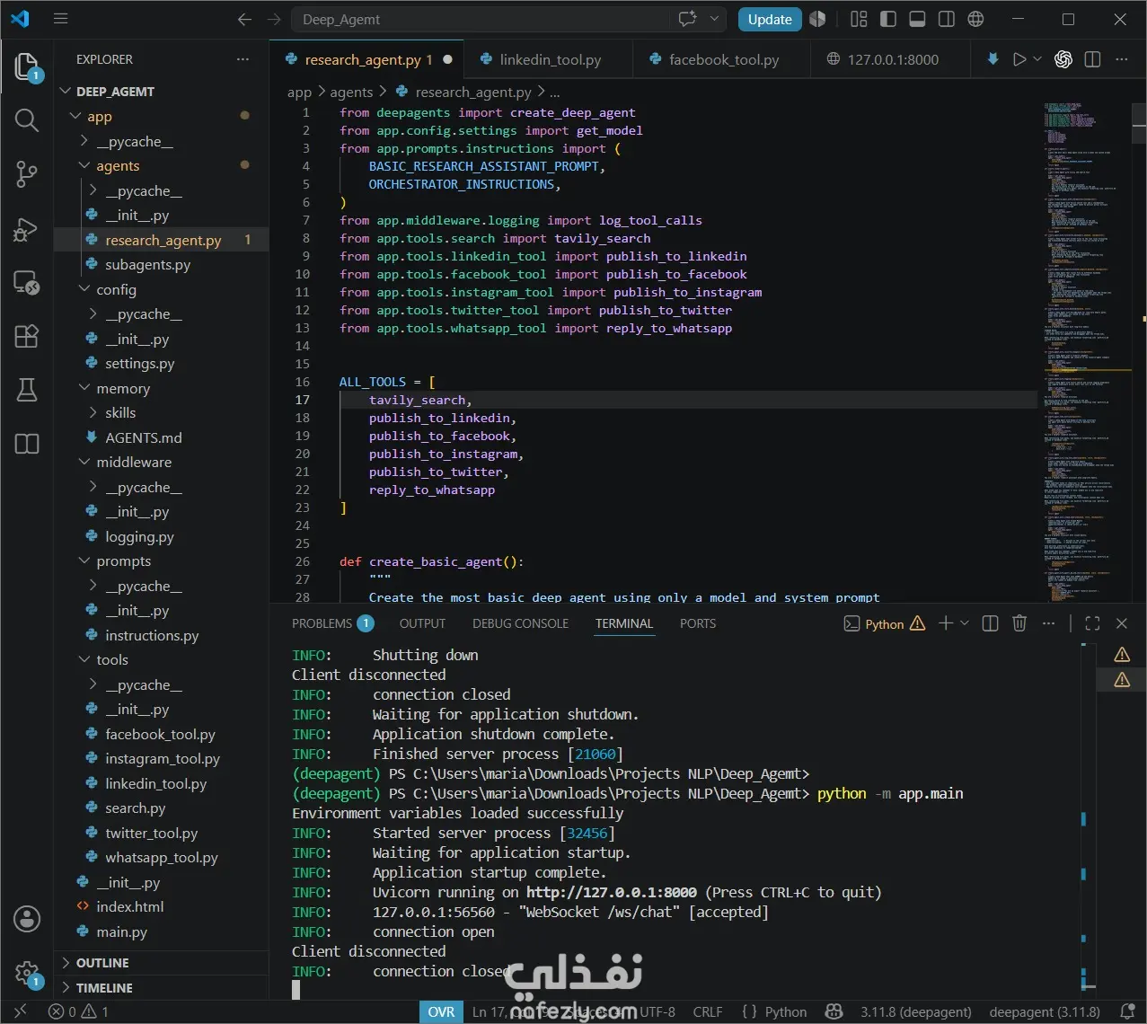The width and height of the screenshot is (1147, 1024).
Task: Collapse the middleware folder
Action: tap(134, 462)
